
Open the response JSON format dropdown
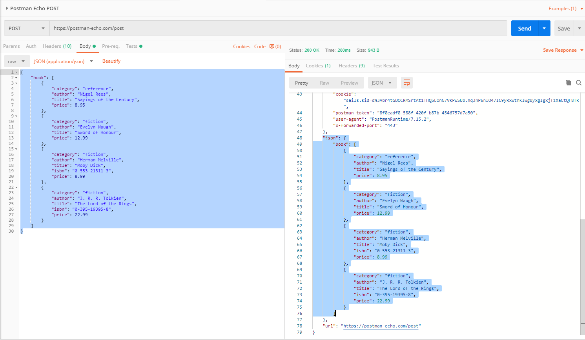point(382,83)
